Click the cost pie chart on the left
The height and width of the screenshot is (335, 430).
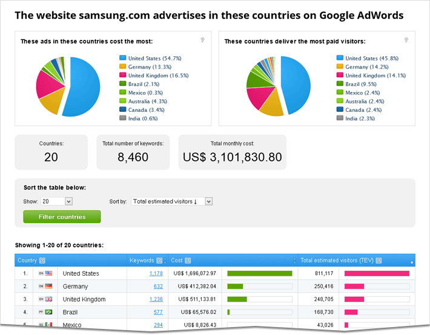(x=68, y=86)
